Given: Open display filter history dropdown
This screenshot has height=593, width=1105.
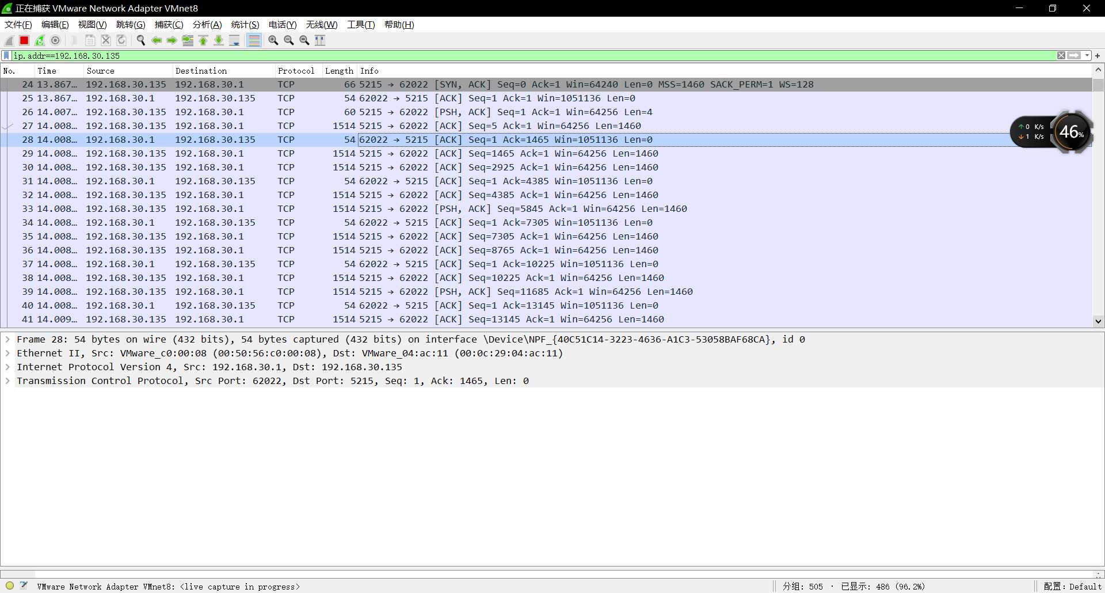Looking at the screenshot, I should coord(1087,56).
